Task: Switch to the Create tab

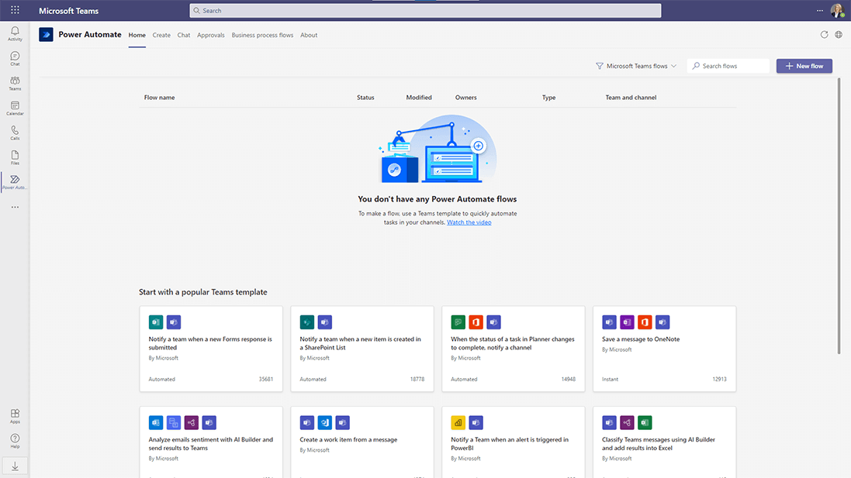Action: pyautogui.click(x=161, y=35)
